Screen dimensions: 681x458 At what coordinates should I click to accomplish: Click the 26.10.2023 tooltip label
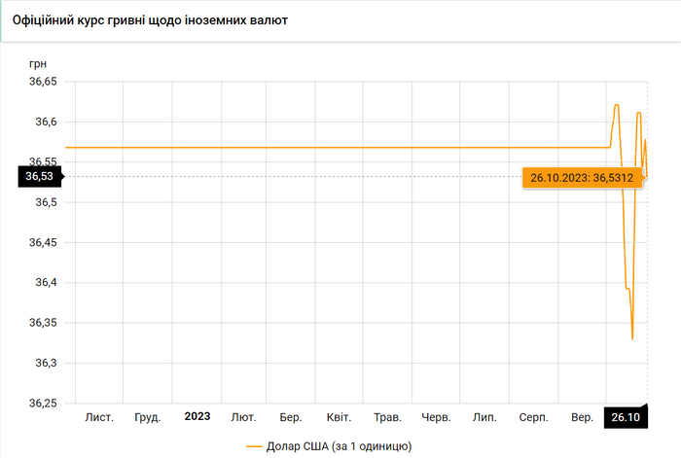(x=582, y=178)
